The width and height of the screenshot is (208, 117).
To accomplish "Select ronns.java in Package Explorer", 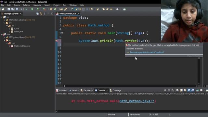I will [19, 32].
